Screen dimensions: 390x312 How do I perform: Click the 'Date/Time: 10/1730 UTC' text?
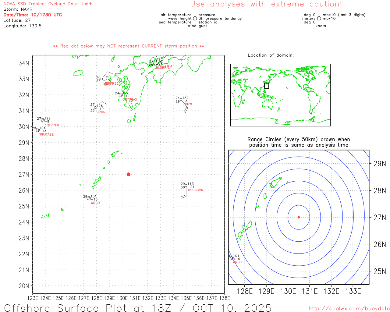[x=33, y=15]
